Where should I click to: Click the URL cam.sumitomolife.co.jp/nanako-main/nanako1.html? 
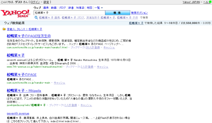pos(37,47)
